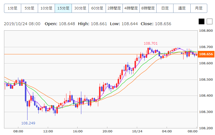The height and width of the screenshot is (135, 215).
Task: Click the High: 108.661 value
Action: click(x=92, y=24)
